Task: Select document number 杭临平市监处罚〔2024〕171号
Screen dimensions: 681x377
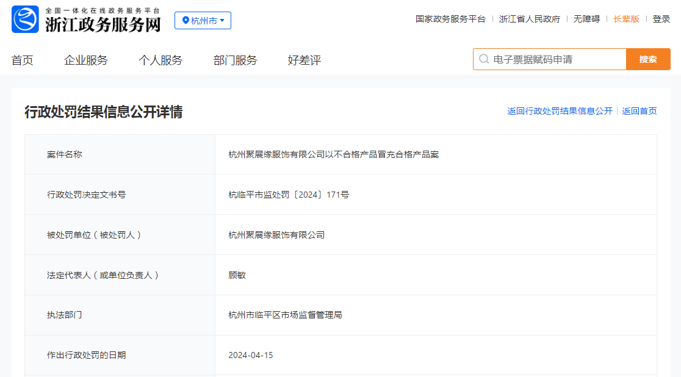Action: (289, 195)
